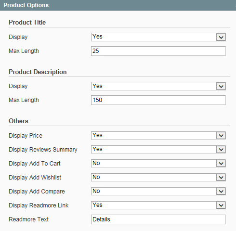Image resolution: width=236 pixels, height=231 pixels.
Task: Click the arrow of the Display Add Compare select
Action: click(221, 192)
